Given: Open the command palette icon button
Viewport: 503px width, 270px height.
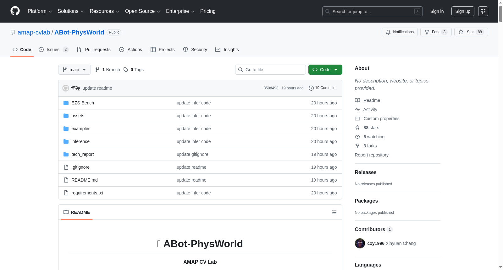Looking at the screenshot, I should pos(483,11).
